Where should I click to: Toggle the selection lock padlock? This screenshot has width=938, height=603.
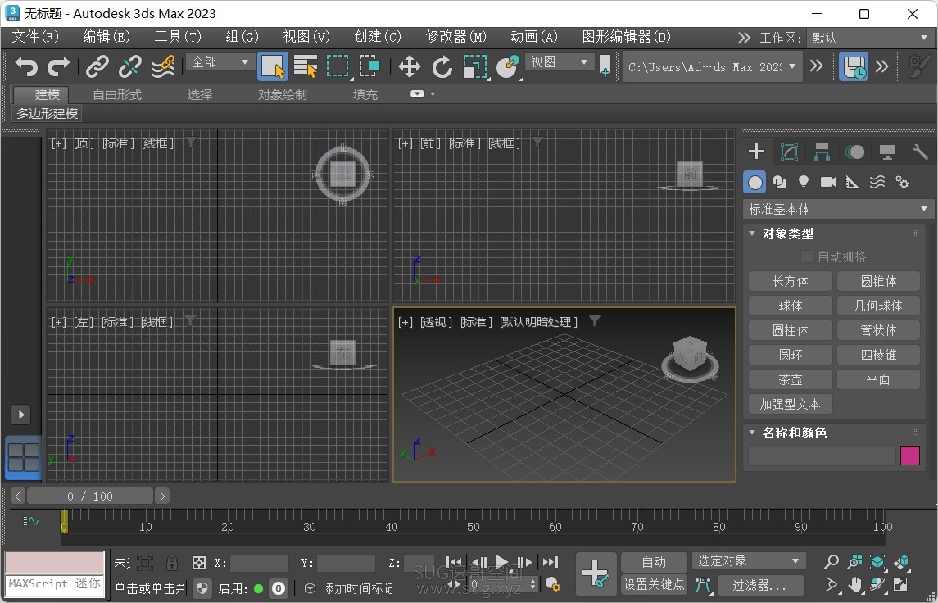(x=172, y=562)
